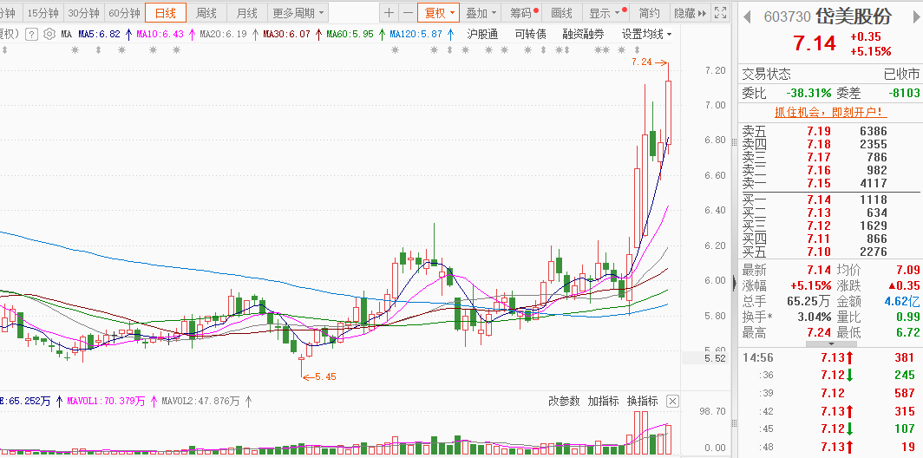Image resolution: width=923 pixels, height=458 pixels.
Task: Click the 买五 price 7.10 row
Action: pyautogui.click(x=830, y=252)
